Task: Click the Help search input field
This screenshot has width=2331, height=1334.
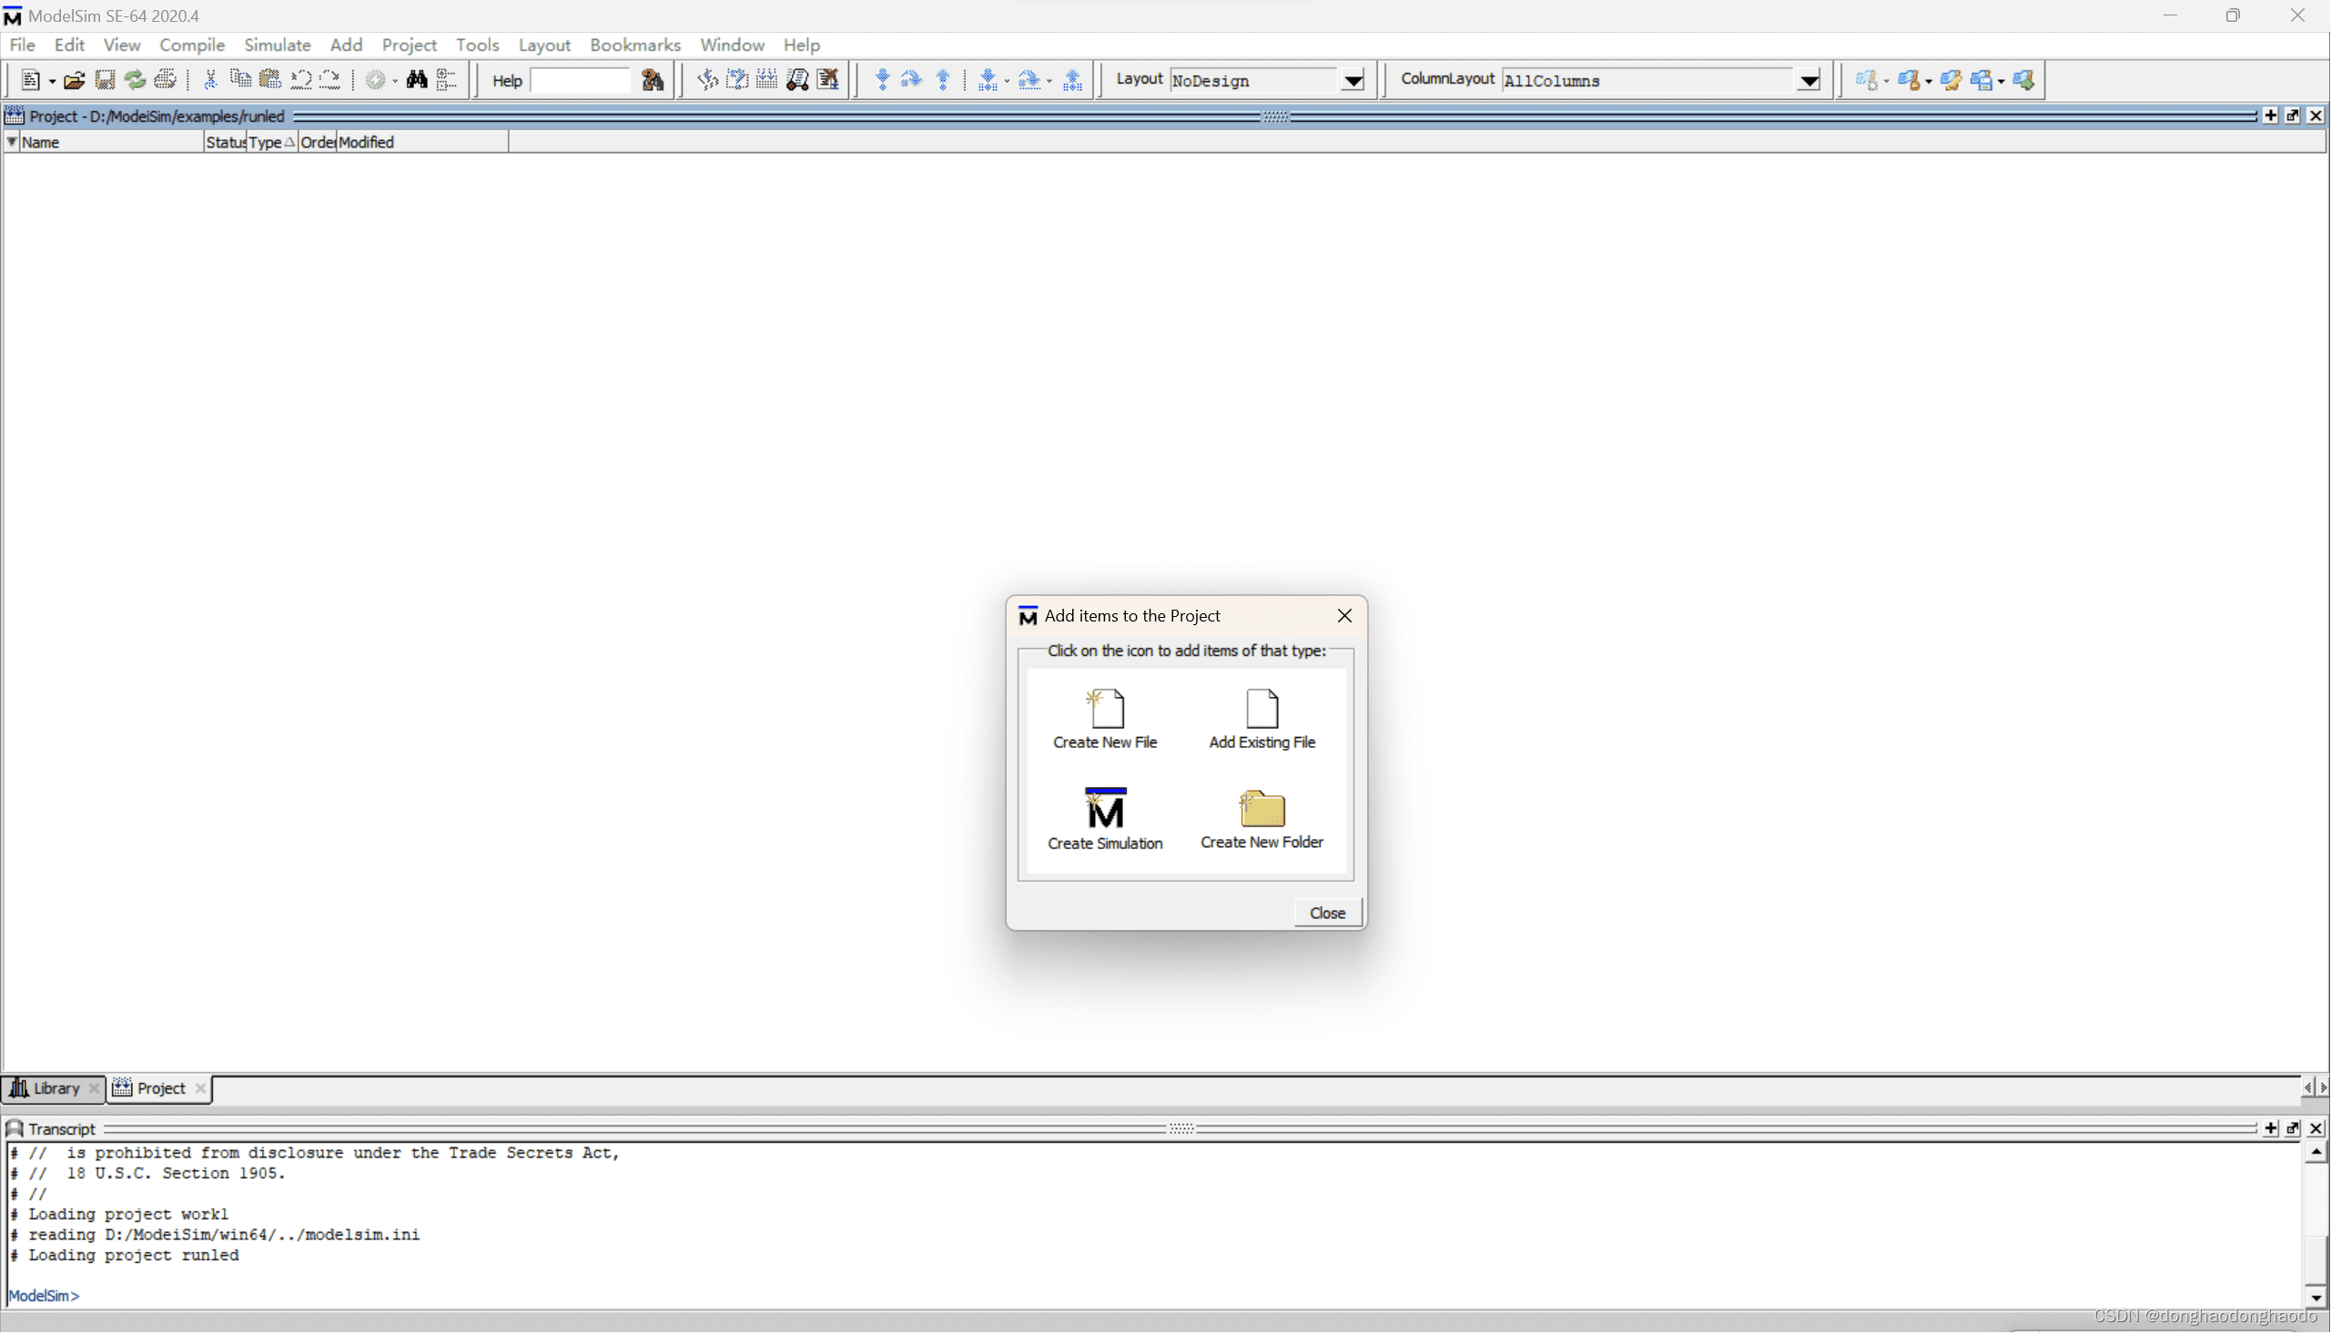Action: click(x=581, y=81)
